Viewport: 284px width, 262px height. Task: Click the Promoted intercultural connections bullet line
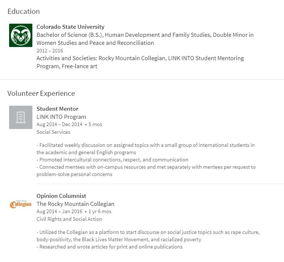coord(113,160)
